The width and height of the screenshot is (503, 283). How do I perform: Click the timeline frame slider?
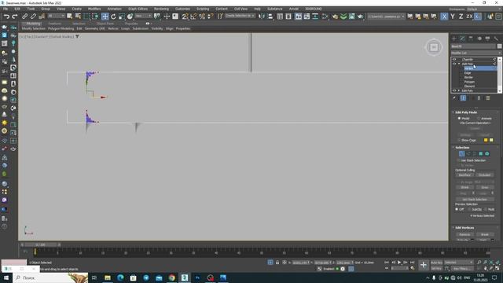pyautogui.click(x=40, y=244)
